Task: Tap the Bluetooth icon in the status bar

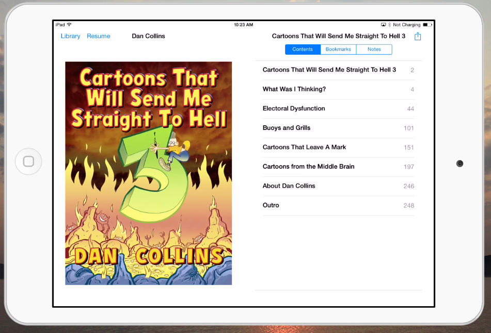Action: (389, 25)
